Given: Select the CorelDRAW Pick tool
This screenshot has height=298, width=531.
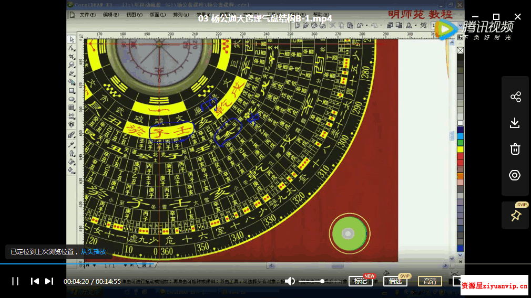Looking at the screenshot, I should (x=72, y=39).
